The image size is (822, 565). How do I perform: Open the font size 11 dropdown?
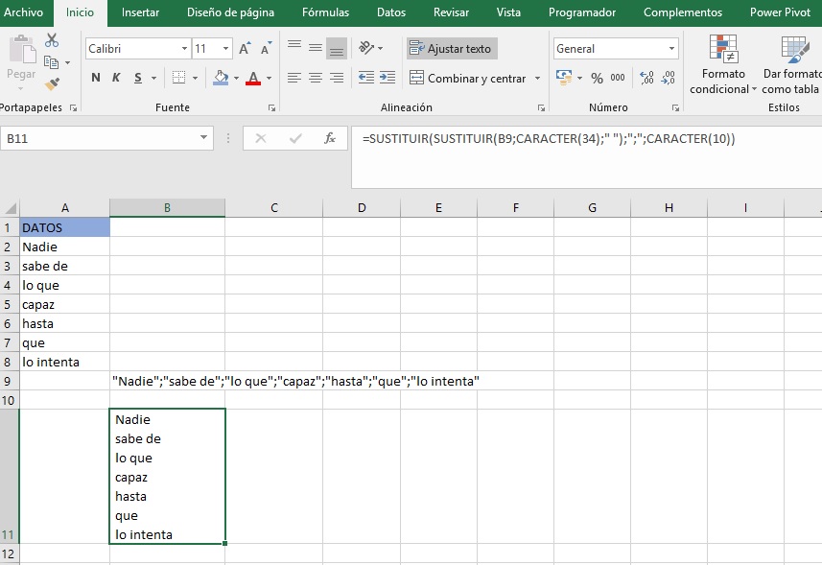(x=225, y=47)
